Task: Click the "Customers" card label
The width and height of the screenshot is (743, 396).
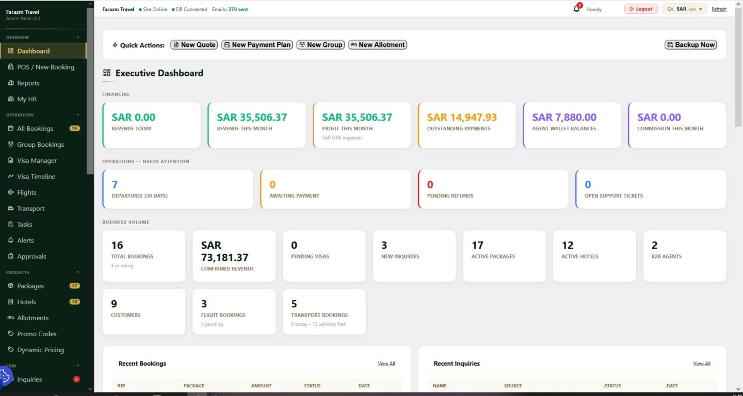Action: coord(125,315)
